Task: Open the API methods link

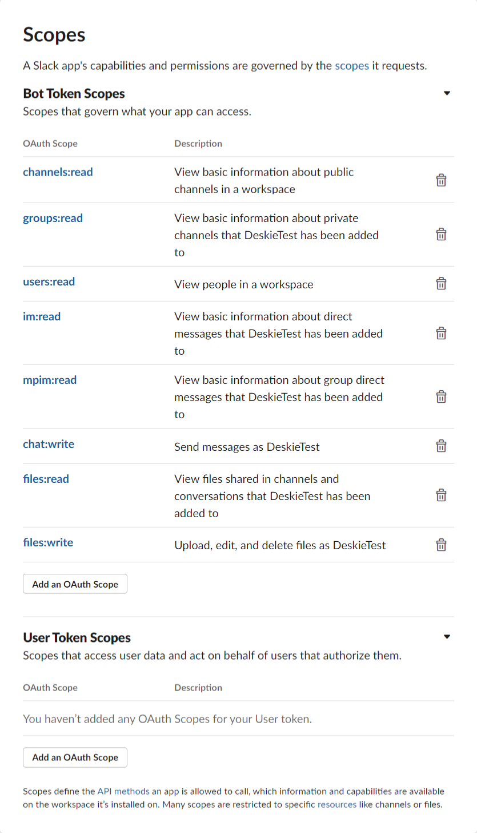Action: tap(123, 792)
